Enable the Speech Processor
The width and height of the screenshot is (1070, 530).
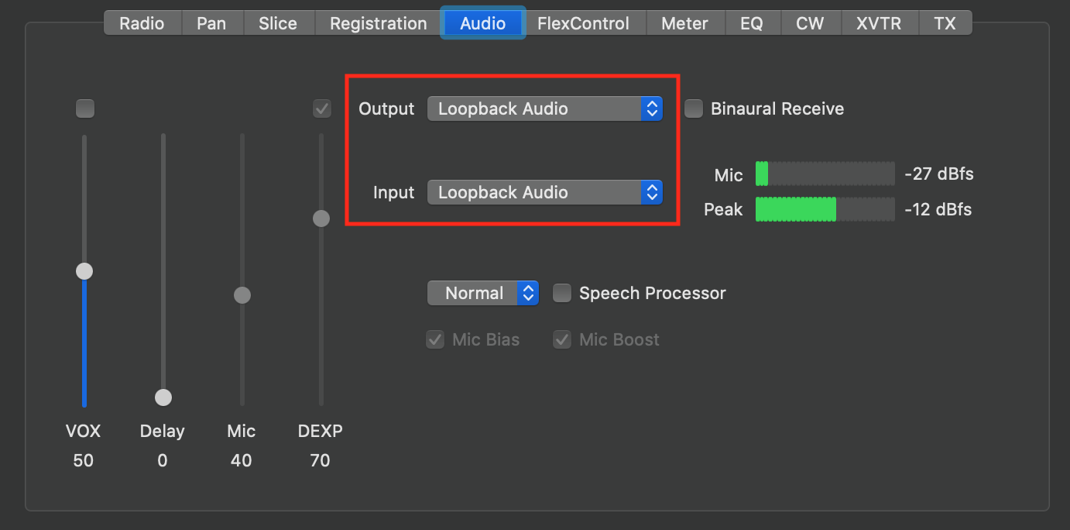click(x=561, y=293)
